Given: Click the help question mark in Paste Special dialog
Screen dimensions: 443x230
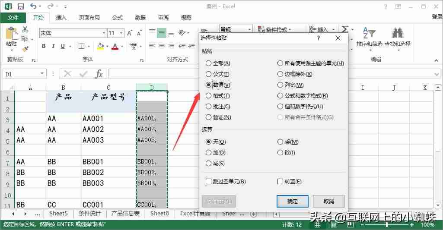Looking at the screenshot, I should click(319, 38).
